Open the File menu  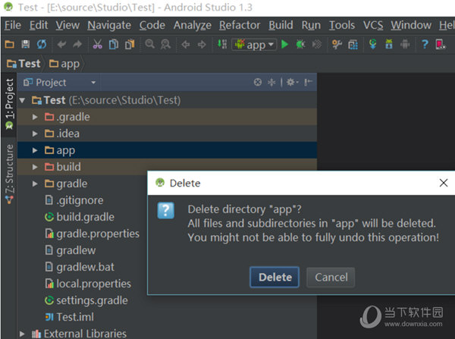click(x=13, y=25)
